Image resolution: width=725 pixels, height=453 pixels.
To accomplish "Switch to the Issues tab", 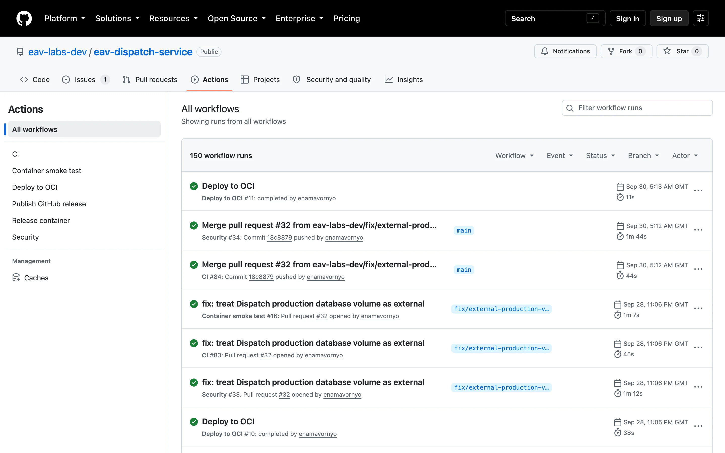I will tap(86, 79).
